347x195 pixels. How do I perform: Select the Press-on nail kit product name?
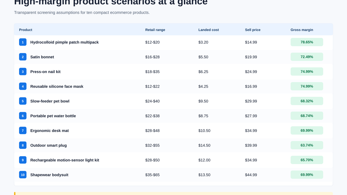45,72
